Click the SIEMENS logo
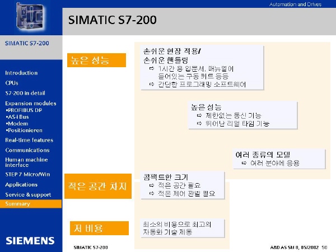The width and height of the screenshot is (336, 252). click(30, 241)
